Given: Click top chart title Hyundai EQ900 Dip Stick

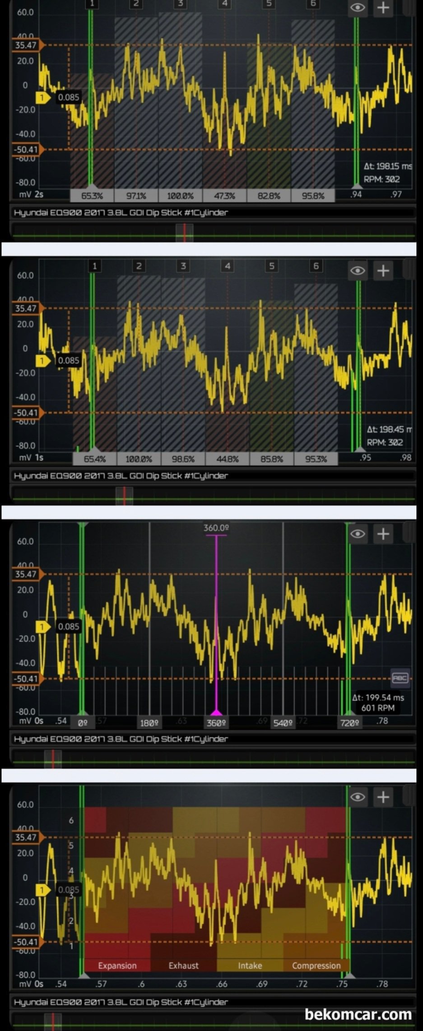Looking at the screenshot, I should pos(121,213).
